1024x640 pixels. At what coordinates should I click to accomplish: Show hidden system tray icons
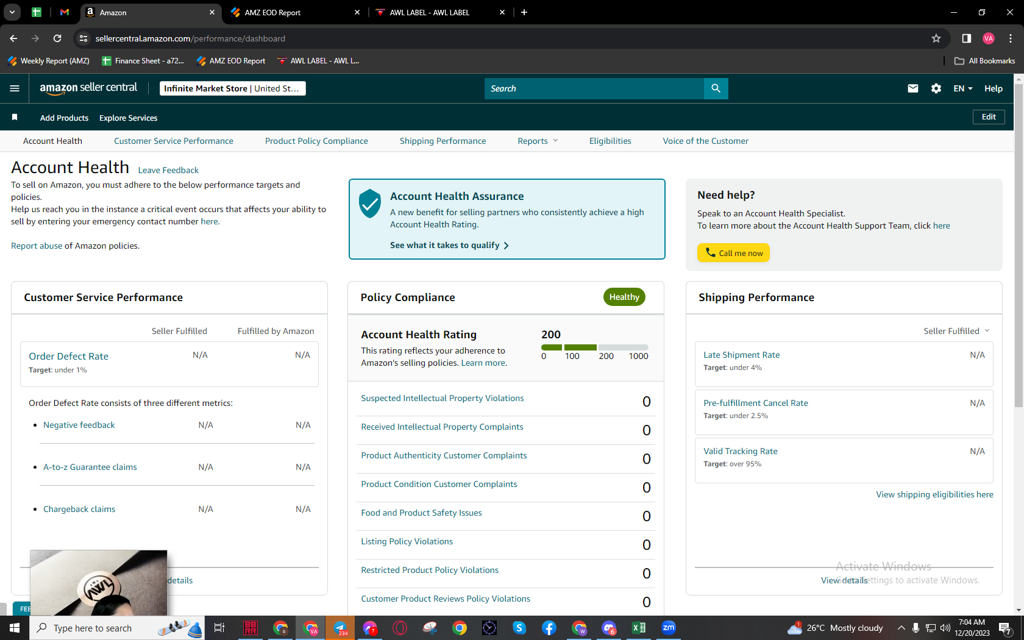[901, 628]
